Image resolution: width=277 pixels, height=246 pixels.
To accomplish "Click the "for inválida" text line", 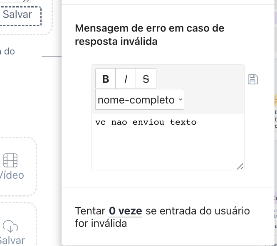I will point(101,224).
